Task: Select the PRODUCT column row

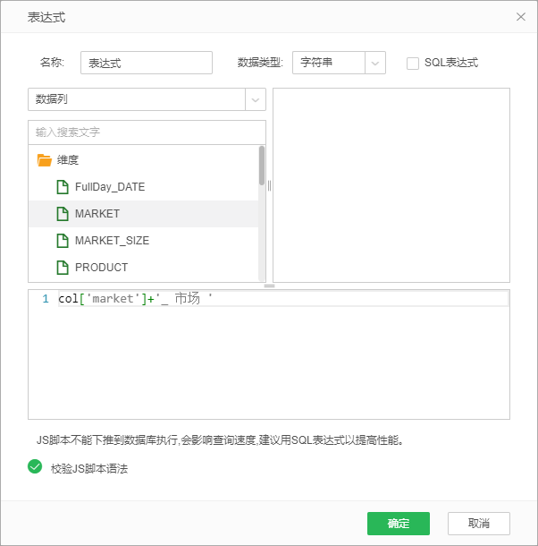Action: coord(143,268)
